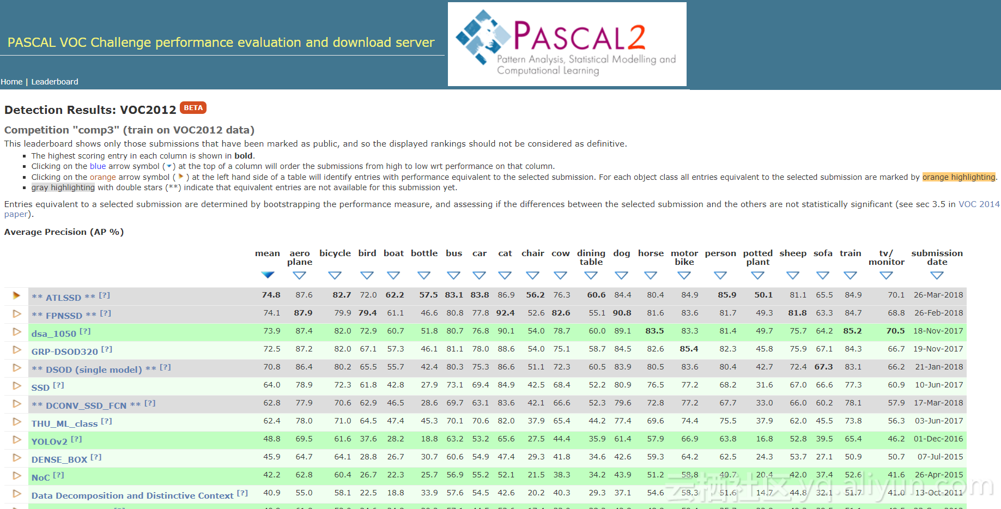Select SSD row equivalence arrow

[x=16, y=385]
